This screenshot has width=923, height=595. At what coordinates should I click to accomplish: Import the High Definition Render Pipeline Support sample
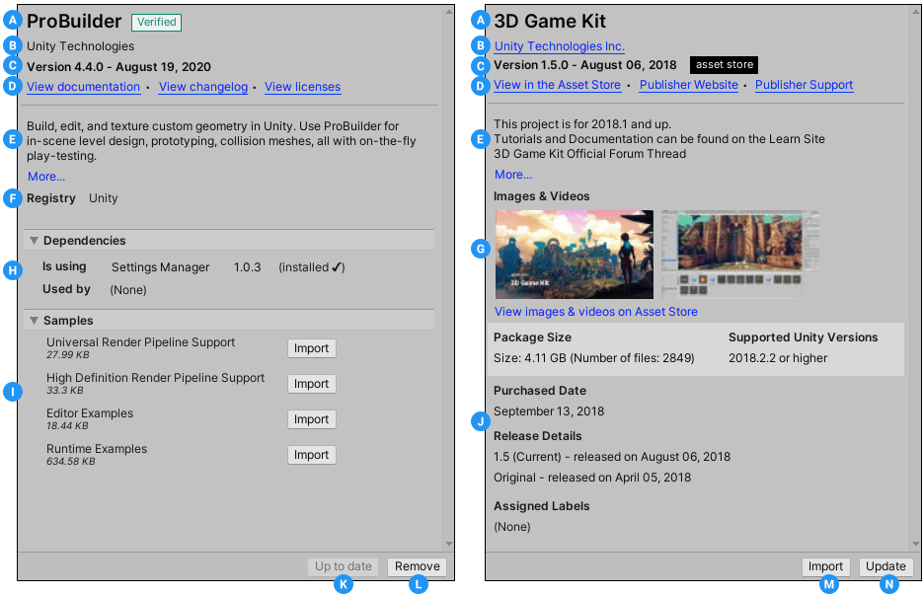click(x=311, y=383)
